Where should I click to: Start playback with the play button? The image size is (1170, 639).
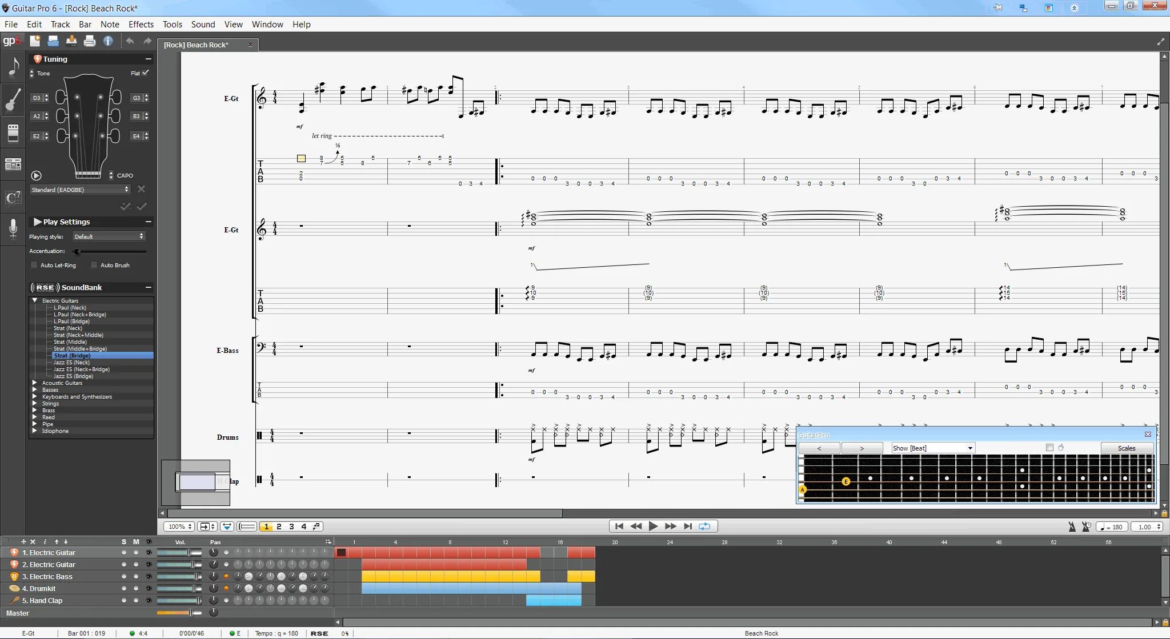click(653, 527)
